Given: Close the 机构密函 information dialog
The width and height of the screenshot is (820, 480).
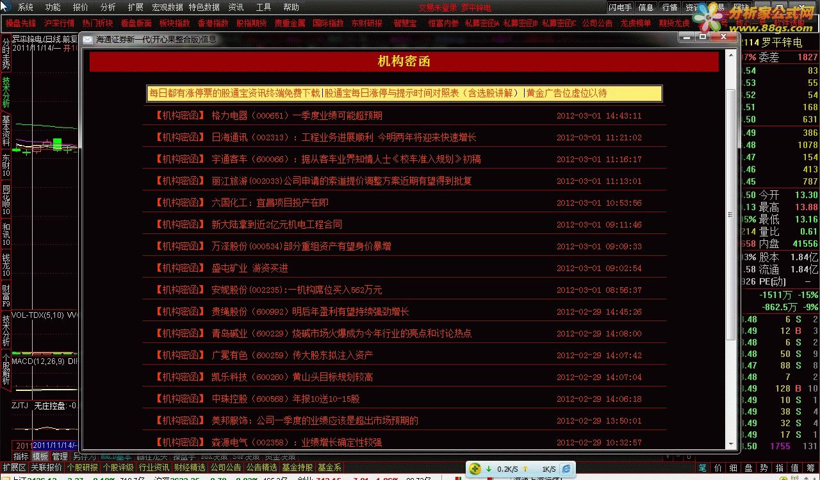Looking at the screenshot, I should click(x=725, y=37).
